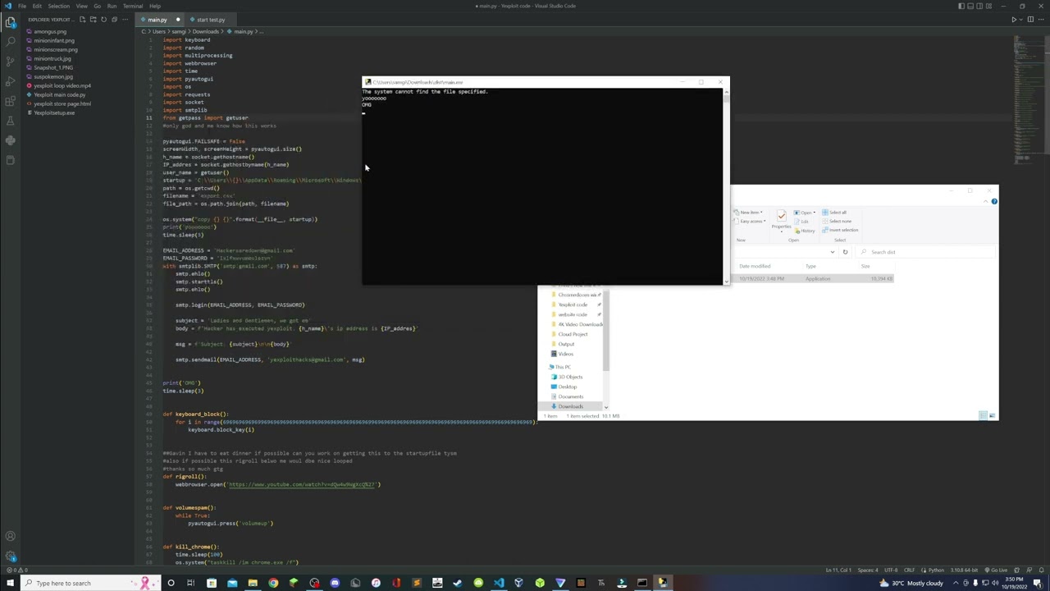The image size is (1050, 591).
Task: Collapse all folders in Explorer
Action: pyautogui.click(x=113, y=20)
